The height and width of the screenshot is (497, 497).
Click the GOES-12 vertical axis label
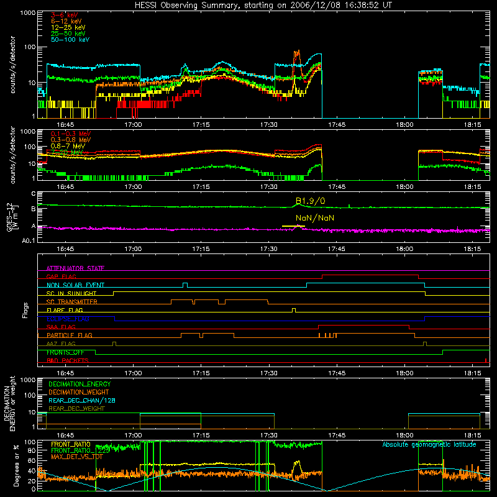click(x=12, y=217)
